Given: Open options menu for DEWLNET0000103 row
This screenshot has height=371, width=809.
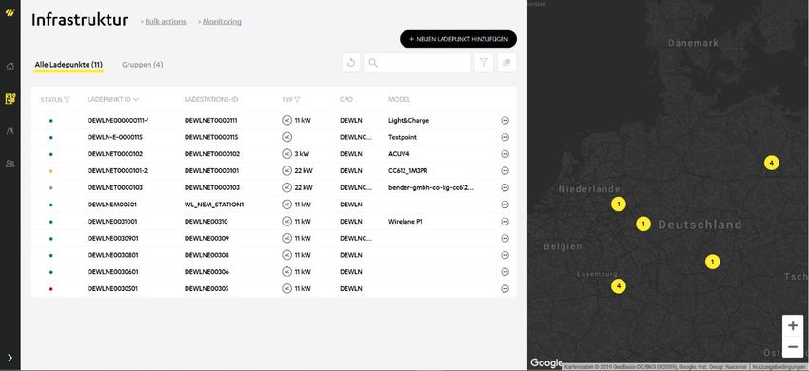Looking at the screenshot, I should point(504,187).
